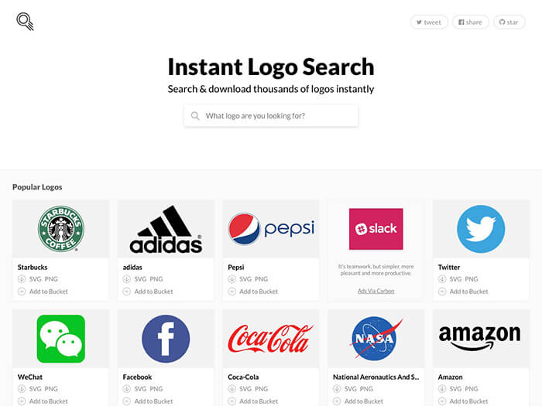Download Starbucks logo as SVG
Screen dimensions: 542x406
(36, 279)
